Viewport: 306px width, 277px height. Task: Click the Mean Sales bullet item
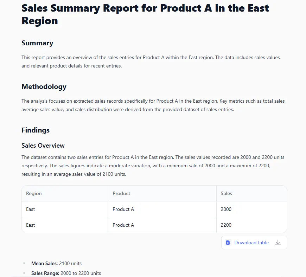(56, 263)
